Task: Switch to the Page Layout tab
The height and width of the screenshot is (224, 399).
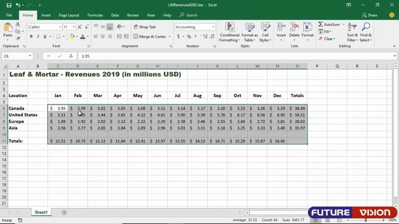Action: pyautogui.click(x=69, y=15)
